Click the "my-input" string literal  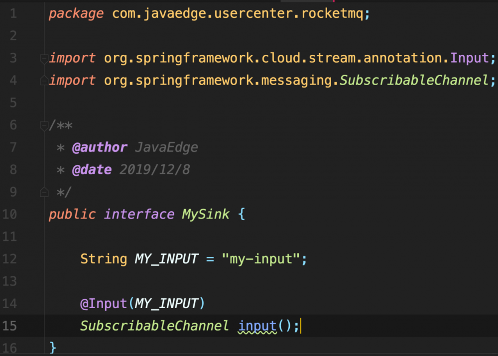pos(261,258)
